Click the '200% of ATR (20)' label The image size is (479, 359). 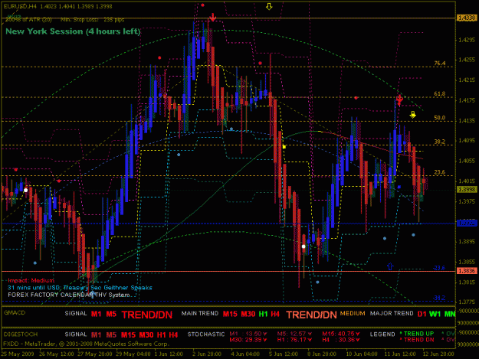point(28,20)
